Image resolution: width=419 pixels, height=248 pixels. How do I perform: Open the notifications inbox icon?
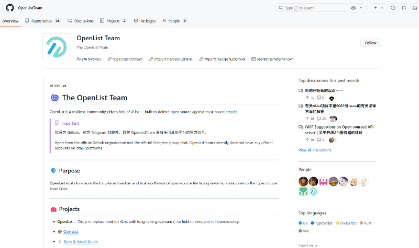coord(414,8)
